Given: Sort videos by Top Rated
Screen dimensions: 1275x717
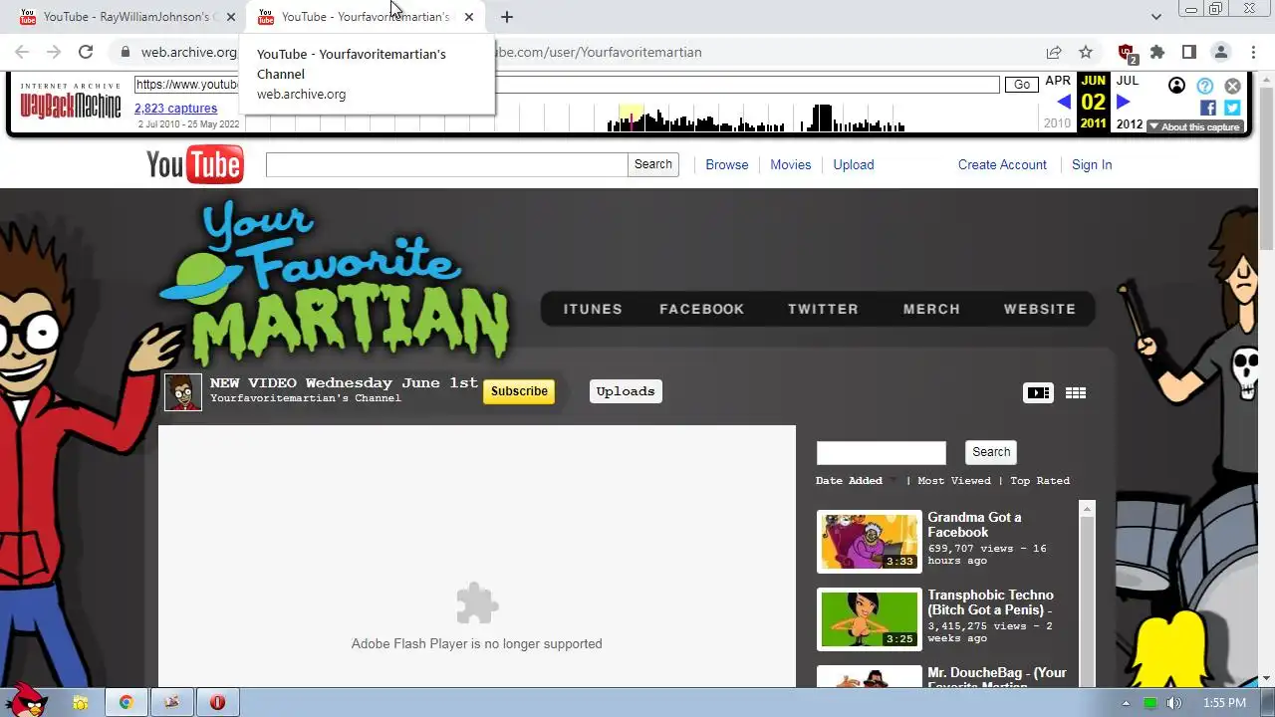Looking at the screenshot, I should (x=1040, y=481).
